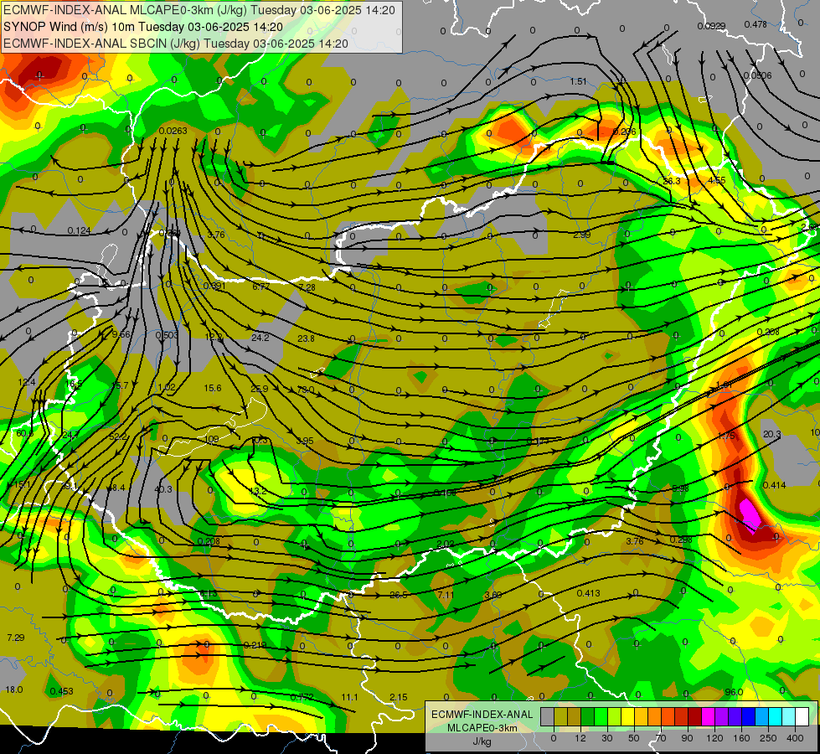Viewport: 820px width, 754px height.
Task: Click the map value 2.15
Action: tap(399, 697)
